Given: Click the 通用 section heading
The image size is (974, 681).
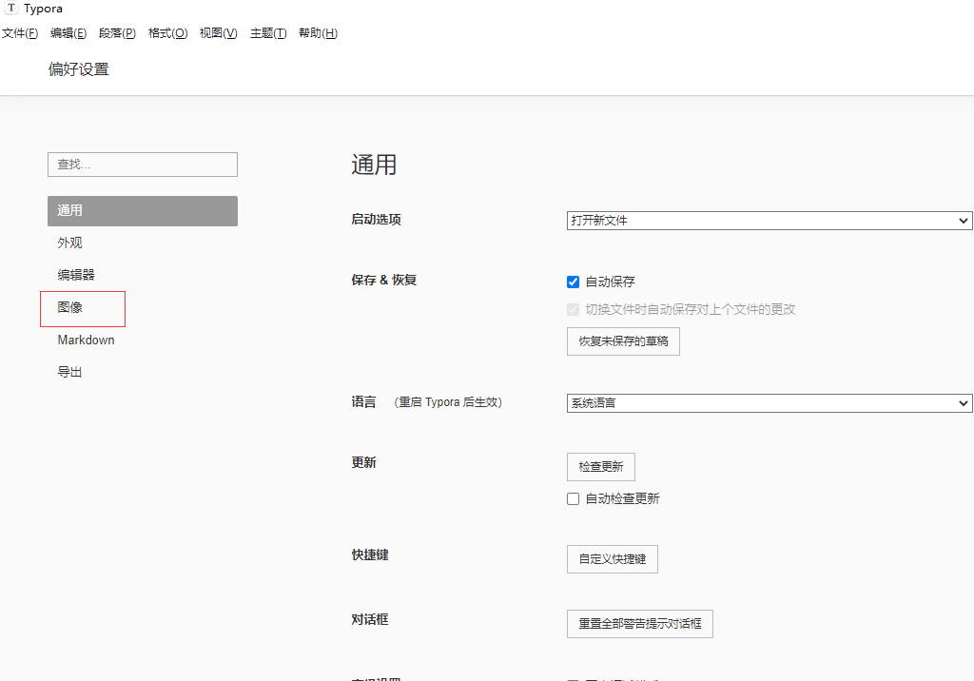Looking at the screenshot, I should [x=374, y=165].
